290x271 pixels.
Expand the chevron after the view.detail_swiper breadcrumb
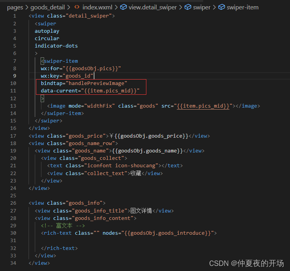(181, 7)
